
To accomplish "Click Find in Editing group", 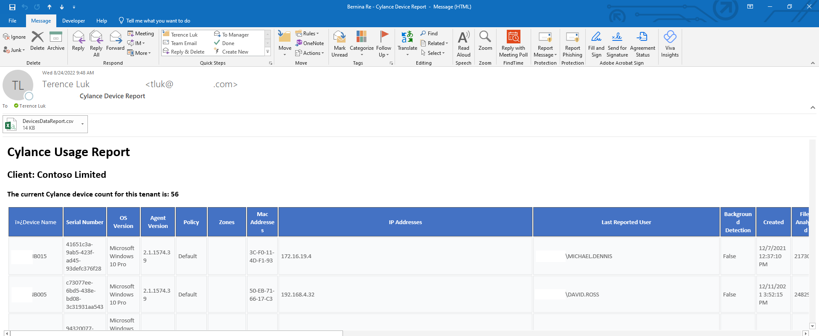I will [x=429, y=34].
